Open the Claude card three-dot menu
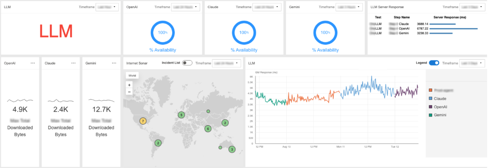Viewport: 489px width, 168px height. coord(73,63)
